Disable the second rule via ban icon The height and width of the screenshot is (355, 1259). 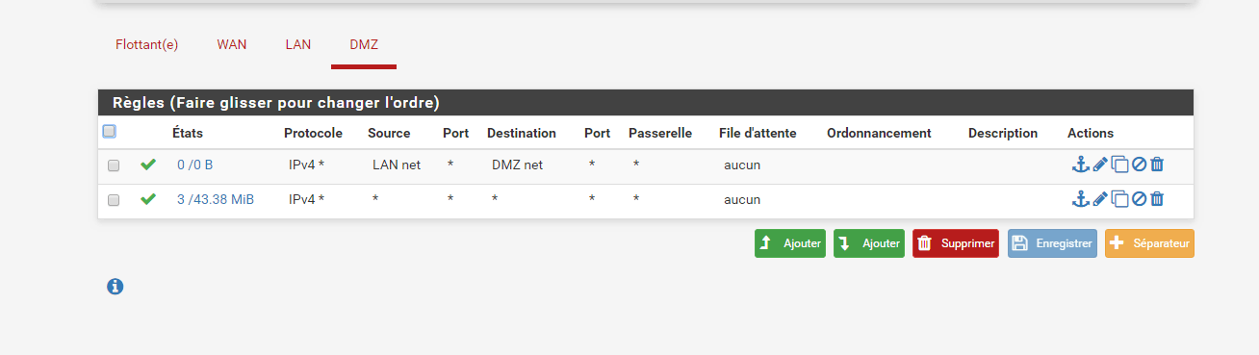1139,199
